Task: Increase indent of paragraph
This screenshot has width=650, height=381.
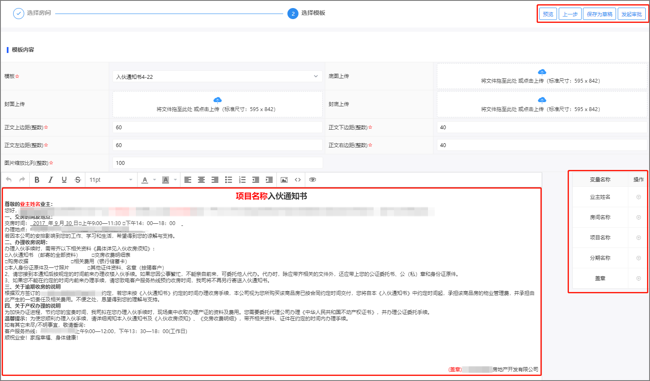Action: (x=269, y=180)
